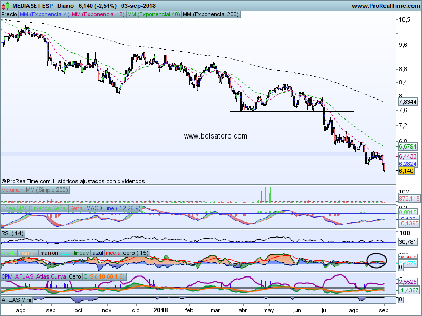This screenshot has height=316, width=422.
Task: Click the 2018 marker on the time axis
Action: point(159,311)
